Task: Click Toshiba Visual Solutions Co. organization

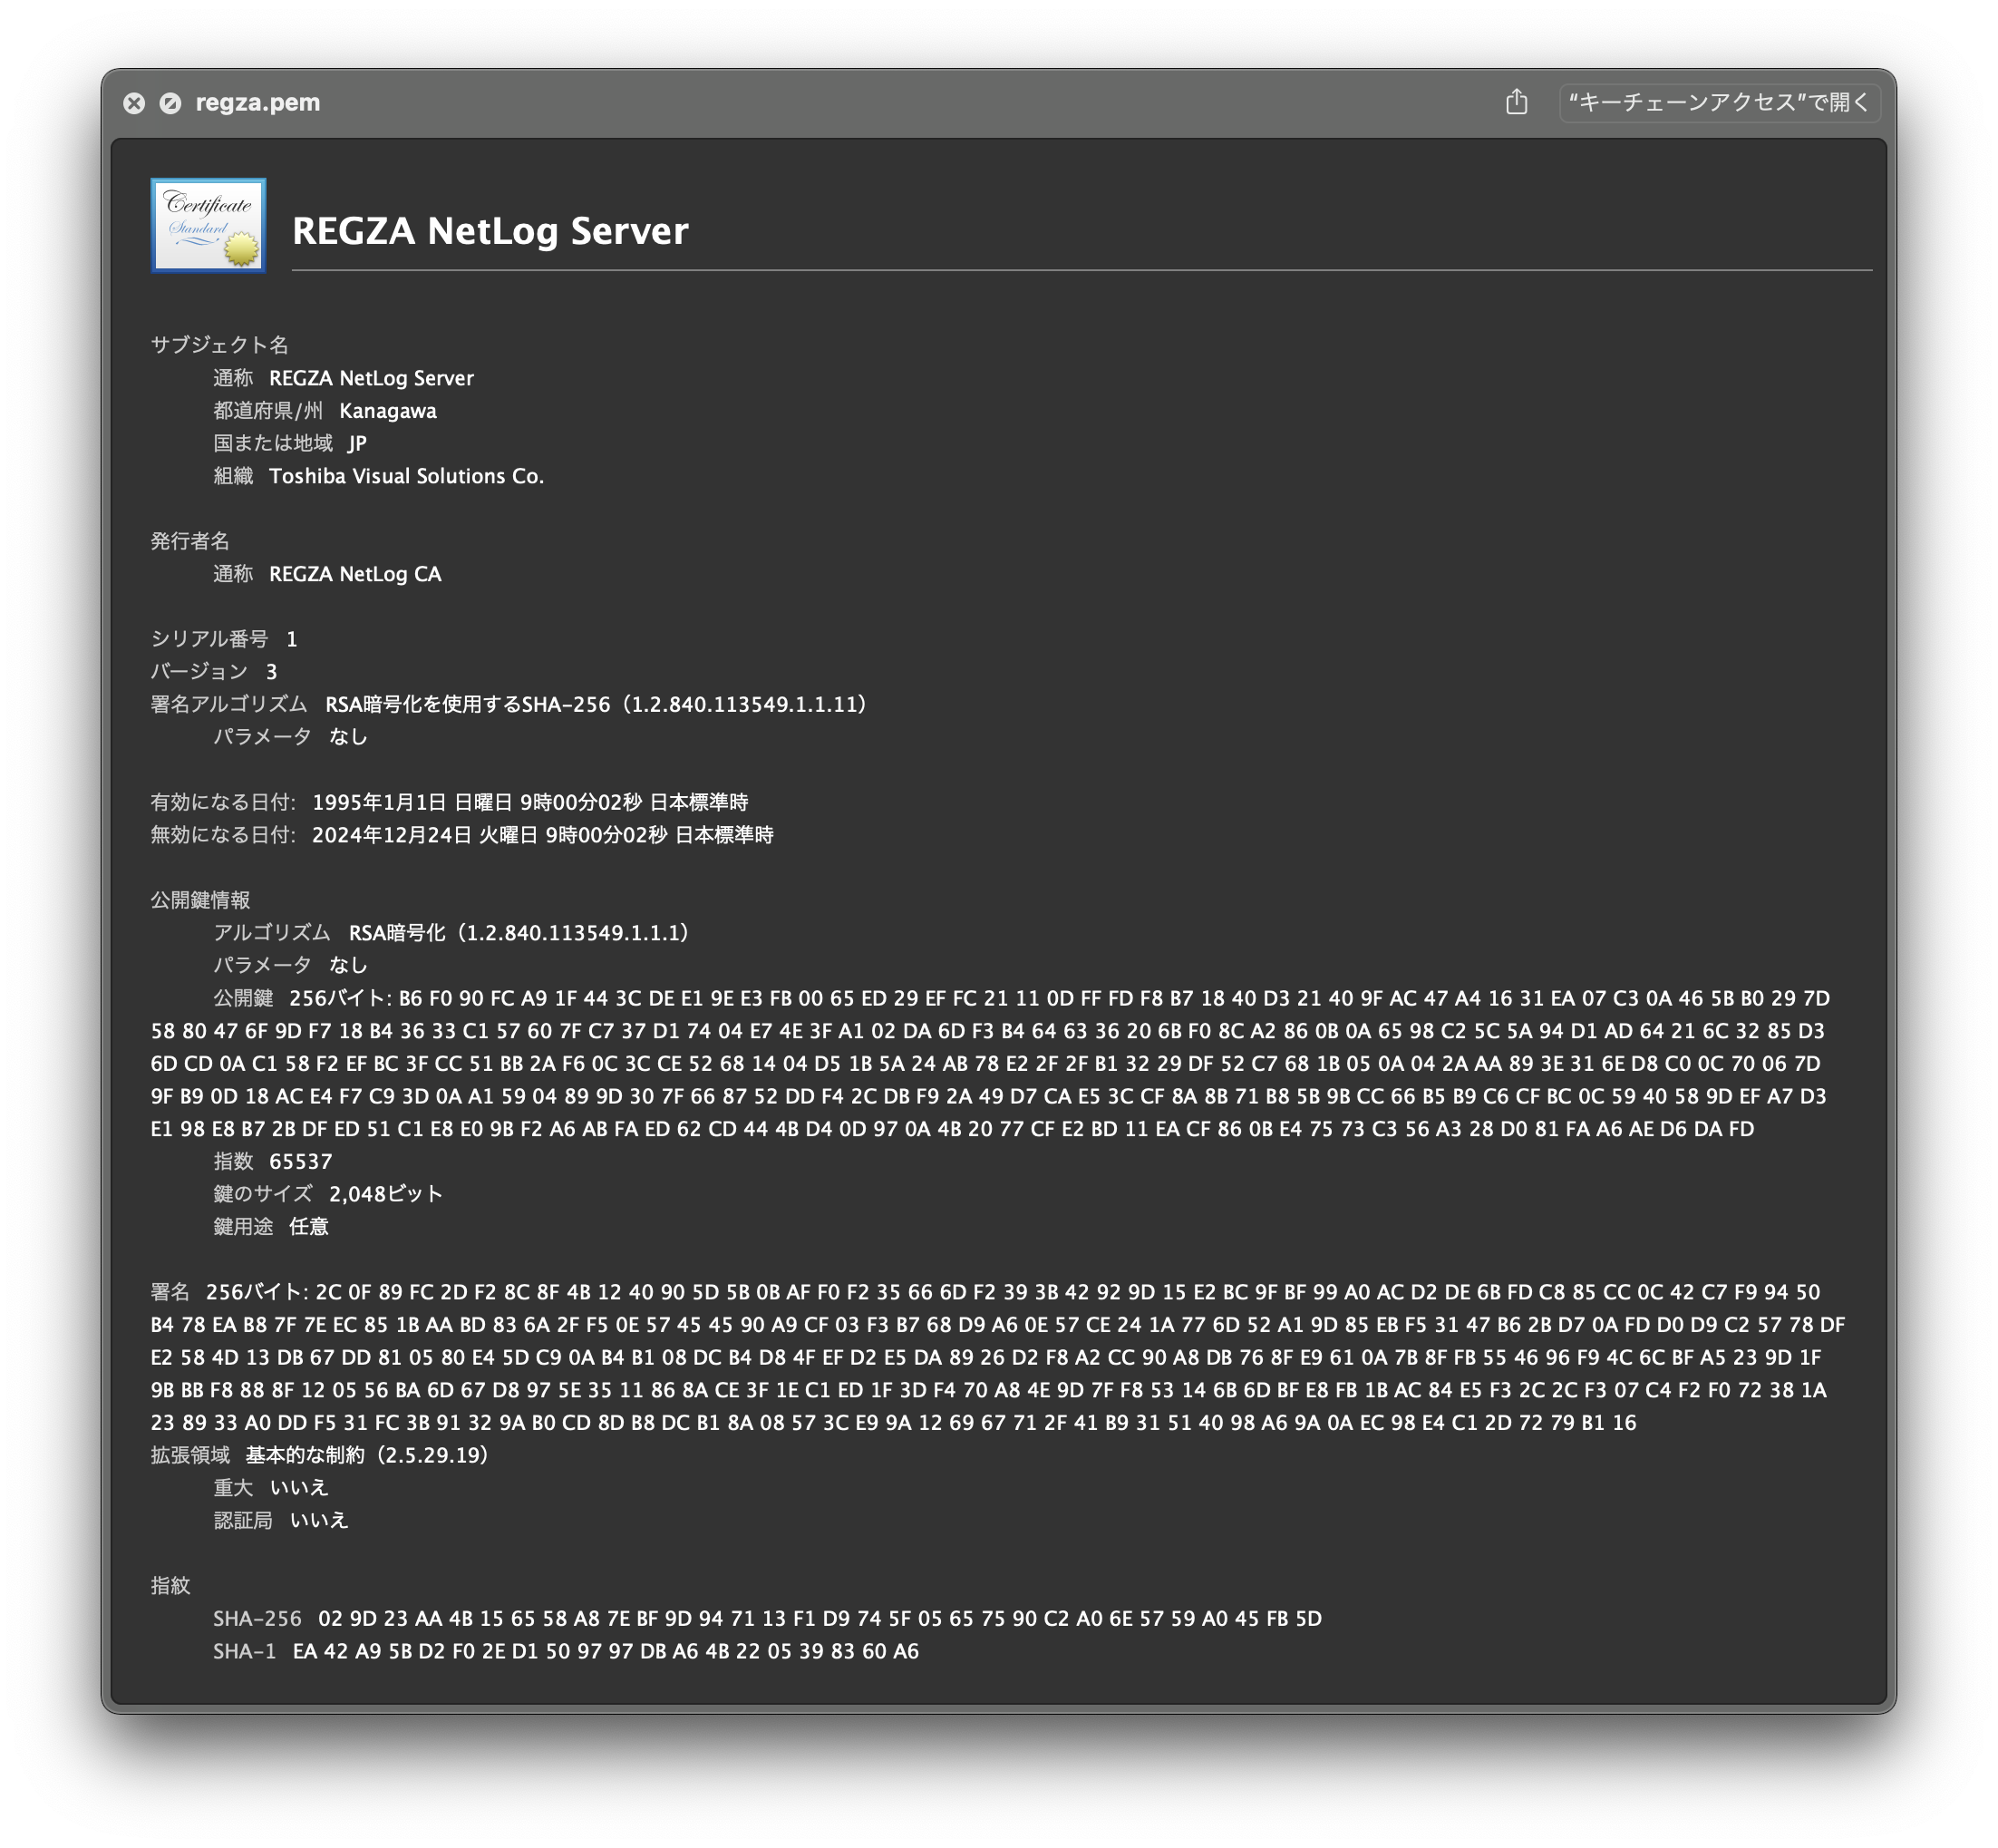Action: [x=407, y=476]
